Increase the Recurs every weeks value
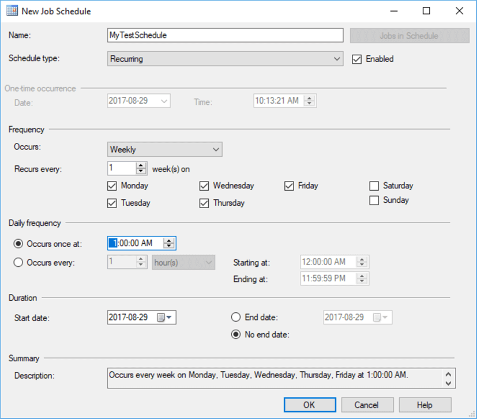The image size is (477, 419). tap(141, 165)
